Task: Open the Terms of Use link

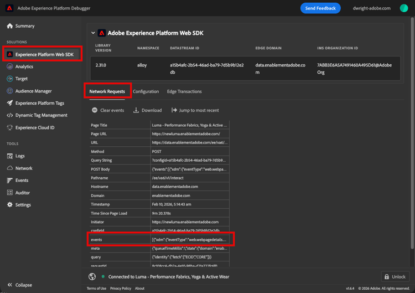Action: pos(96,288)
